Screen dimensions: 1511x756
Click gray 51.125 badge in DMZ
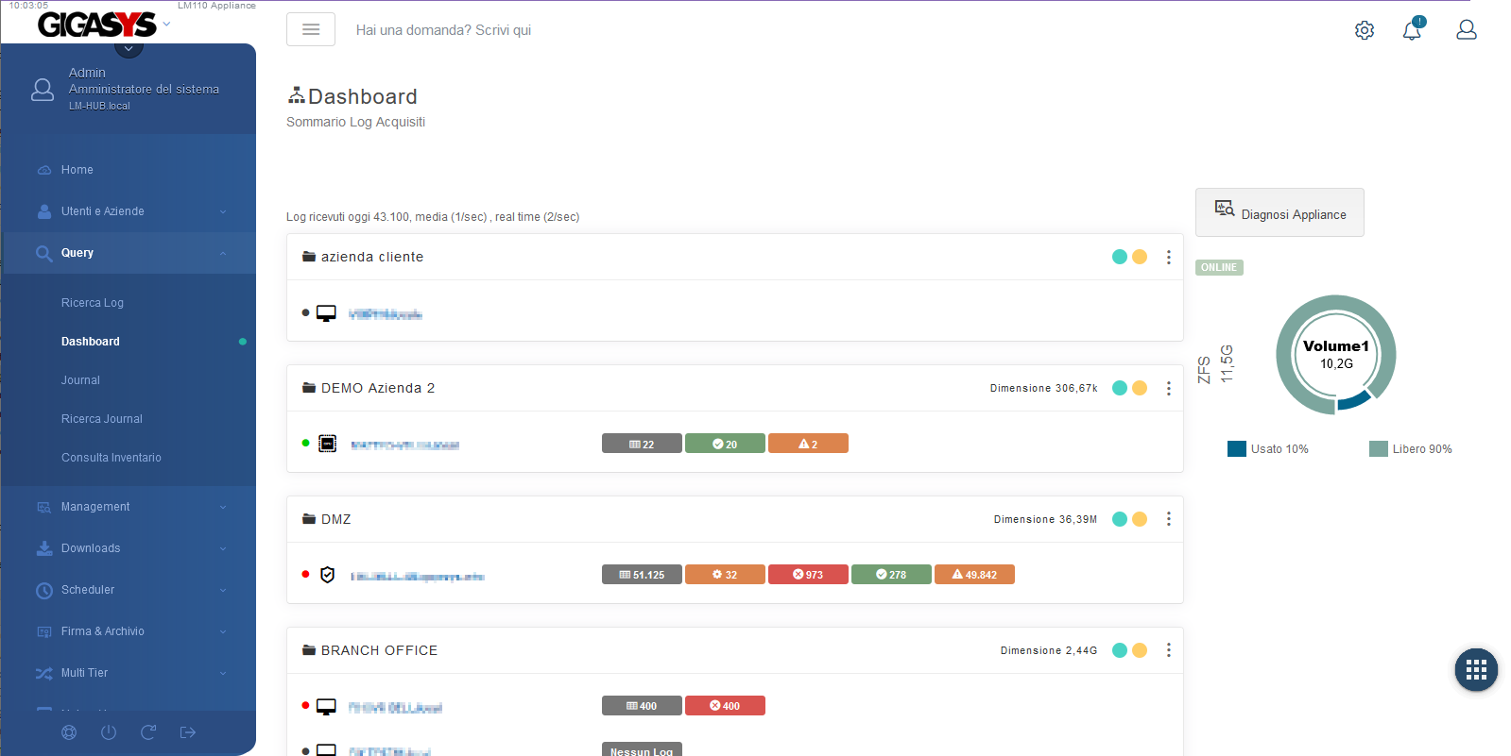click(x=642, y=575)
